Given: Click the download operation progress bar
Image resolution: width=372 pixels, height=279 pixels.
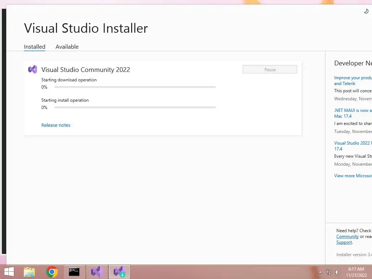Looking at the screenshot, I should [135, 87].
